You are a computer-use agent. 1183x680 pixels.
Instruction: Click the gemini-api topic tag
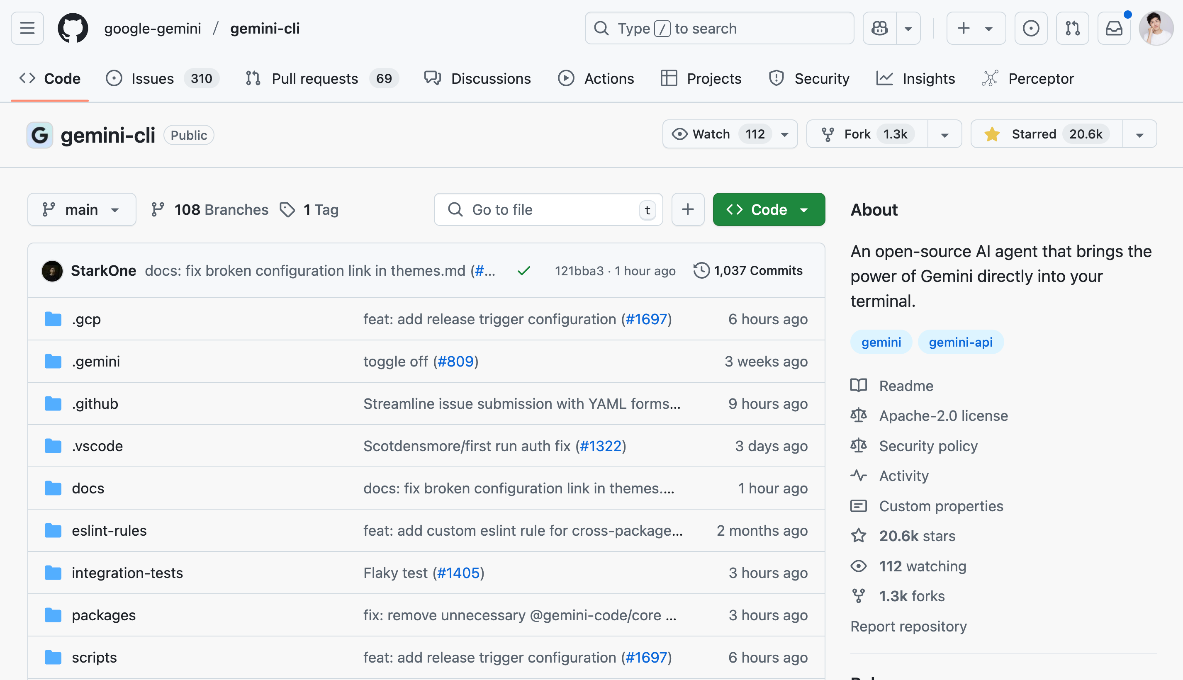click(960, 342)
